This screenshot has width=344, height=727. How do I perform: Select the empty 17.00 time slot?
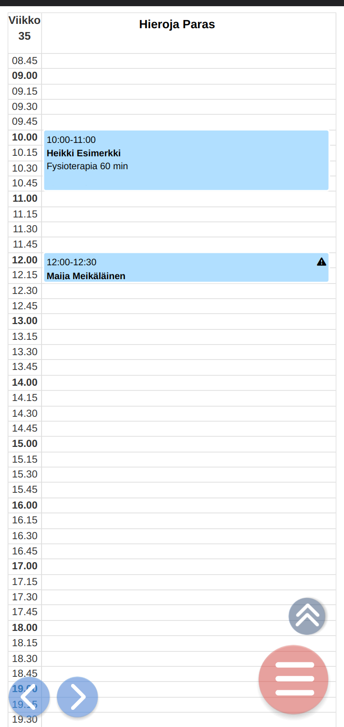click(x=188, y=566)
